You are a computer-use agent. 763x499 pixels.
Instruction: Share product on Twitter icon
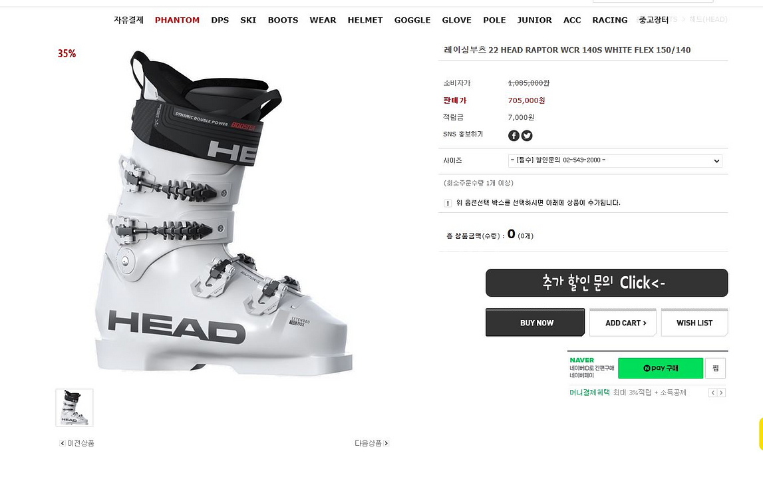pyautogui.click(x=526, y=136)
